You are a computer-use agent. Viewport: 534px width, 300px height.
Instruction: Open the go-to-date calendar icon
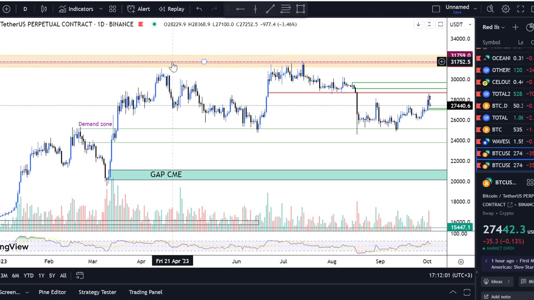point(80,275)
